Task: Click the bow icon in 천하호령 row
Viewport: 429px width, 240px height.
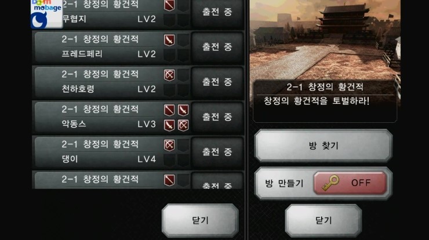Action: click(169, 75)
